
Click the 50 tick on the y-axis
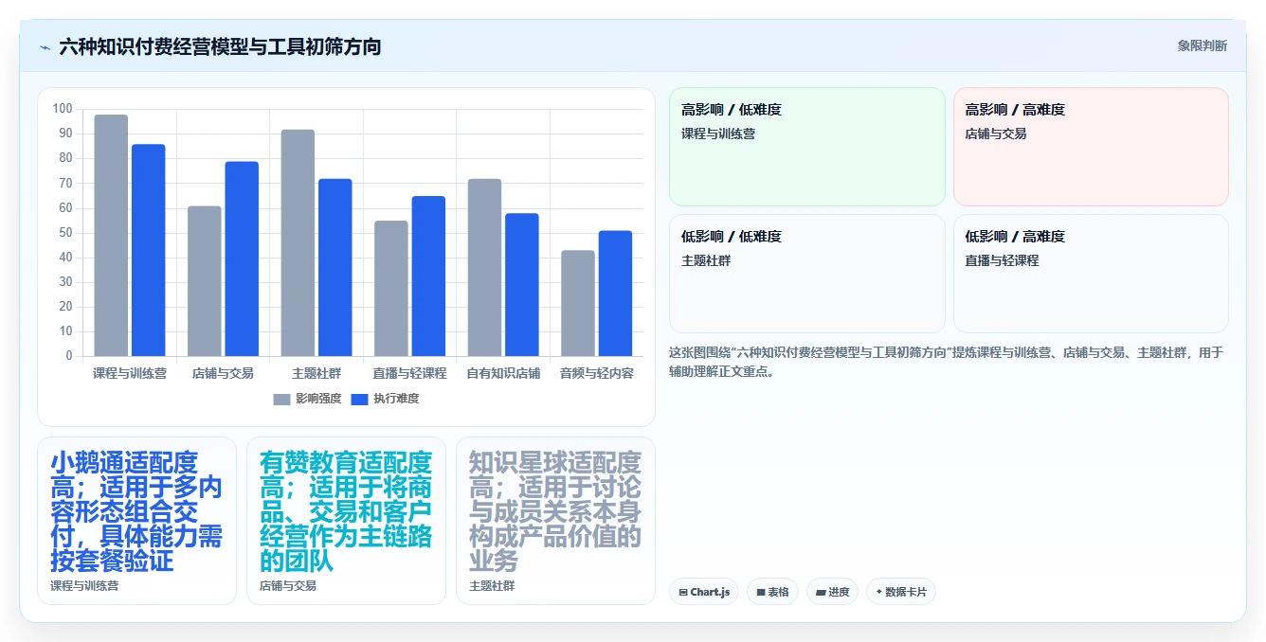tap(65, 233)
